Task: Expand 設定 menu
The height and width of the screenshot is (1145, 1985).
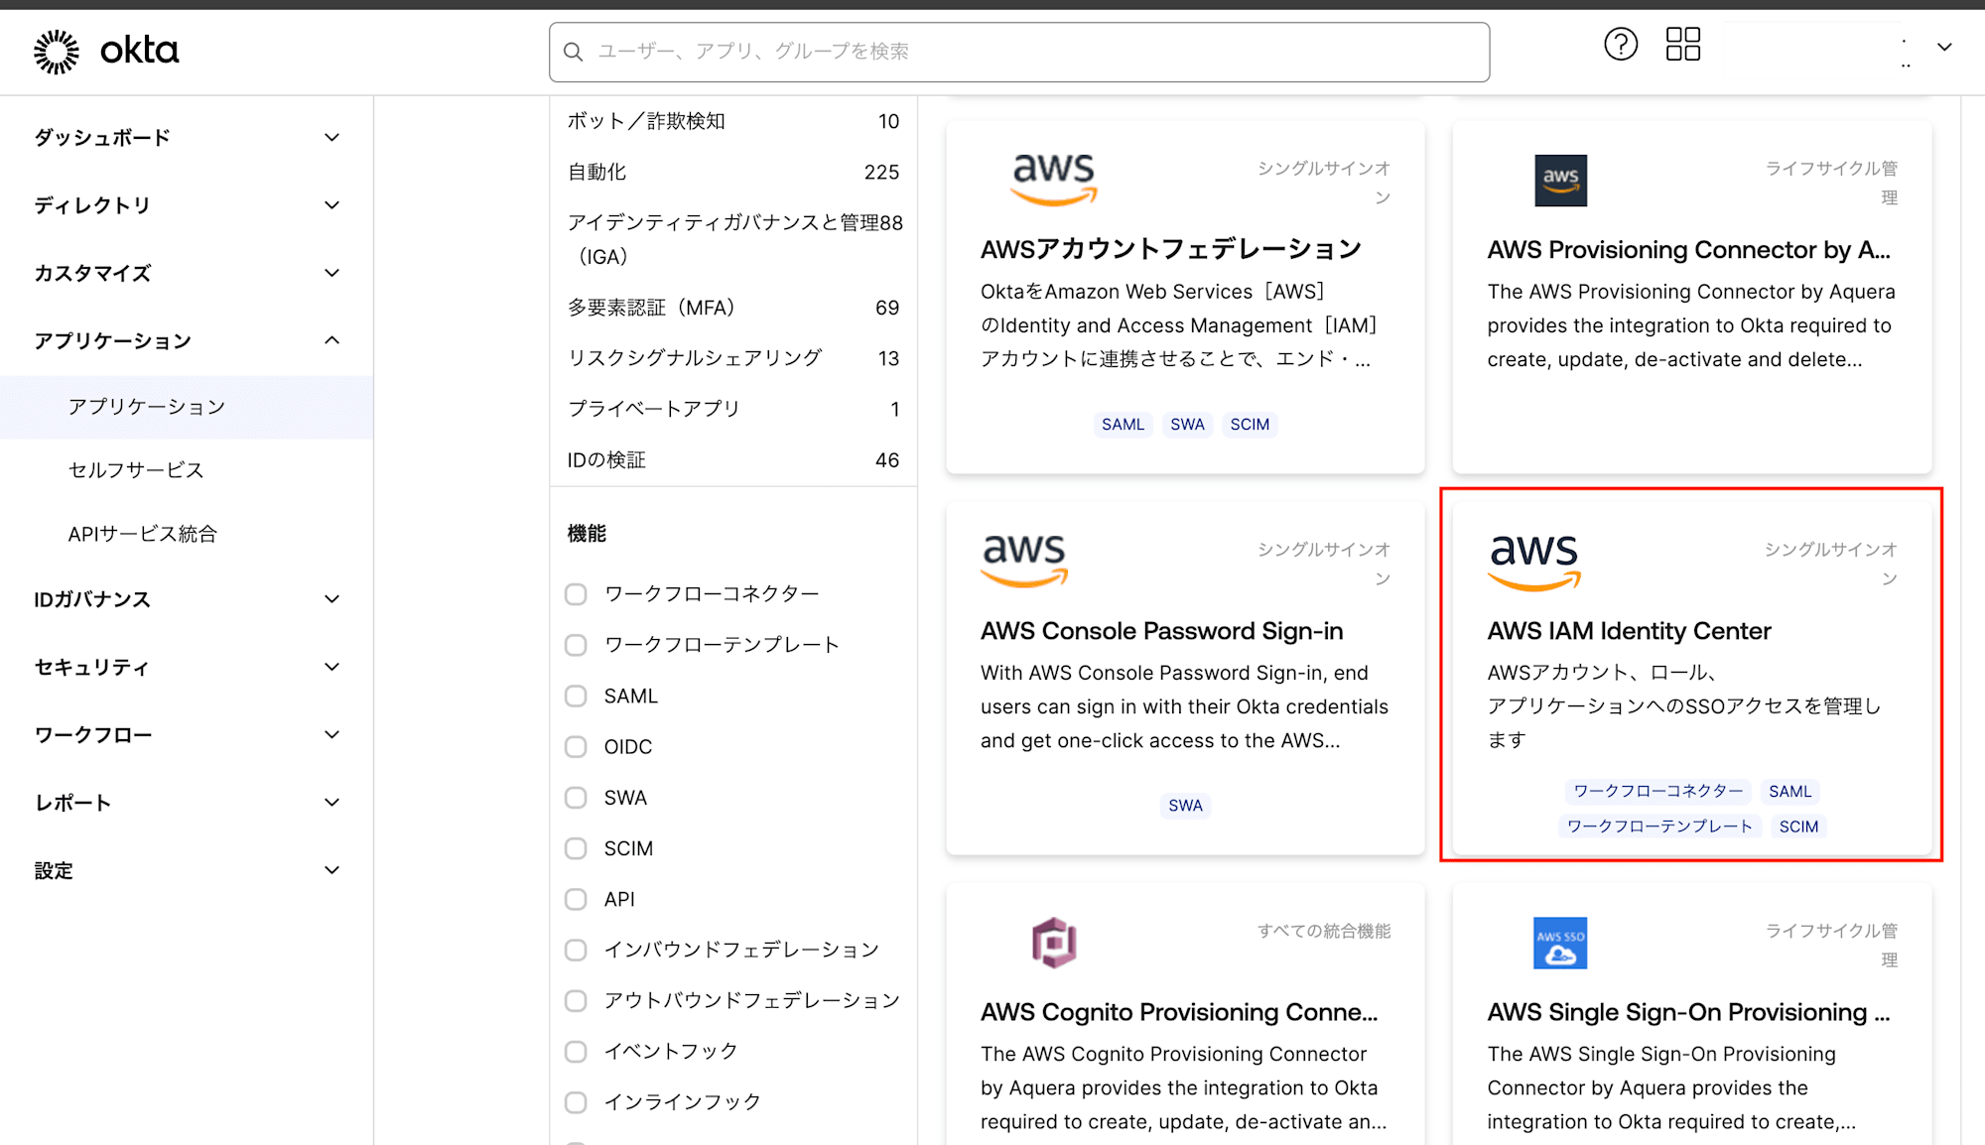Action: point(187,870)
